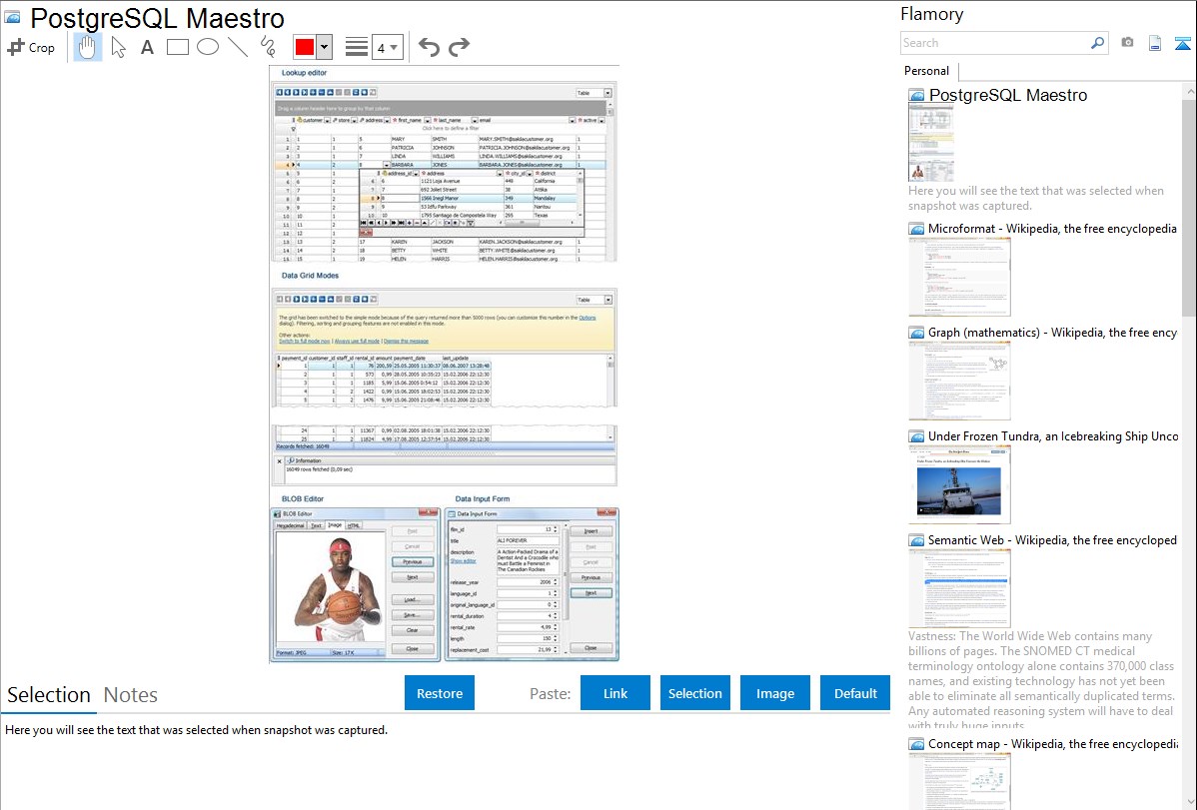This screenshot has height=810, width=1197.
Task: Redo the last annotation
Action: coord(459,47)
